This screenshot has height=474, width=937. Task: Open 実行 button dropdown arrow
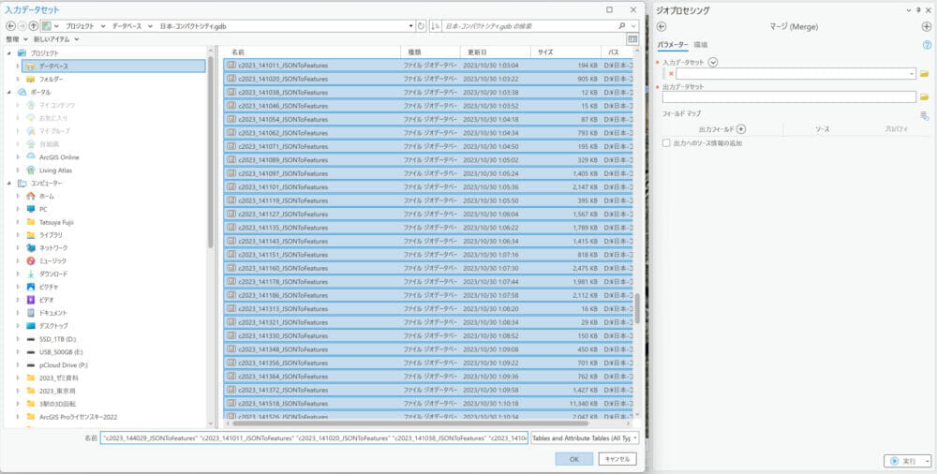point(927,462)
